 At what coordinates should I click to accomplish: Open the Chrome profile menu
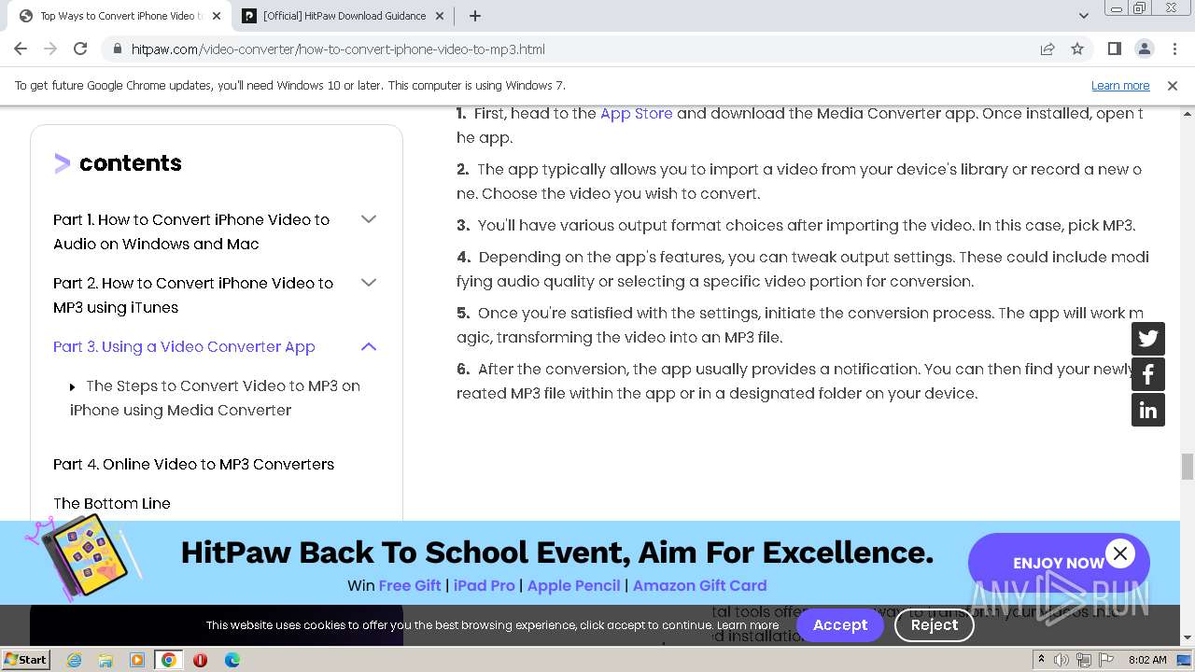(x=1145, y=49)
